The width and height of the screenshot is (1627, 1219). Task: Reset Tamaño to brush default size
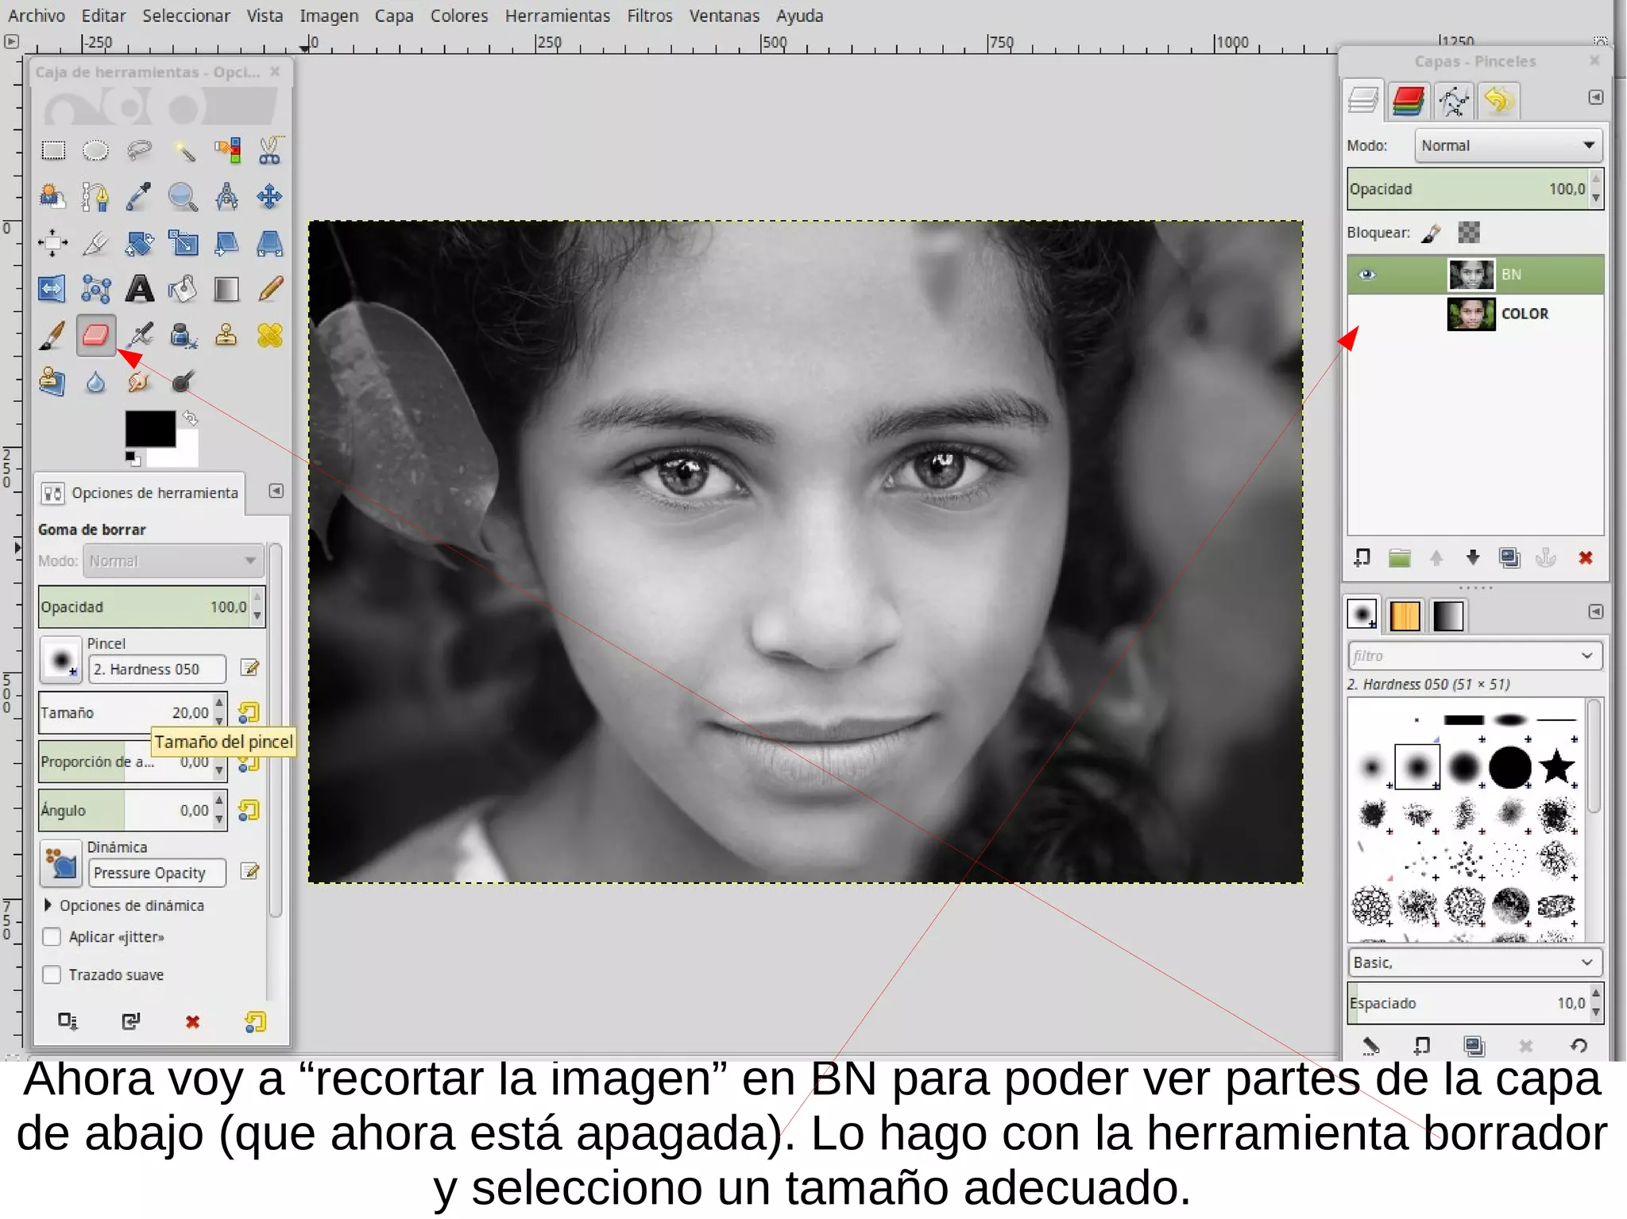[249, 712]
